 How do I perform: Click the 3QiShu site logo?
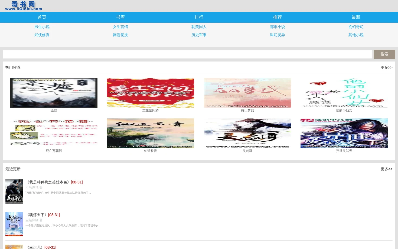(x=24, y=6)
